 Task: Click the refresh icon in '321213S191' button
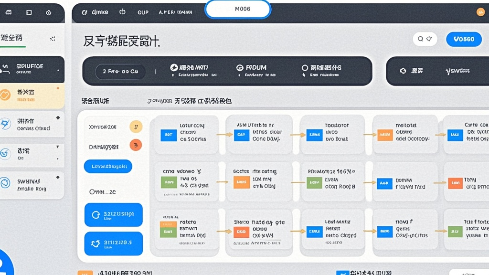(96, 215)
